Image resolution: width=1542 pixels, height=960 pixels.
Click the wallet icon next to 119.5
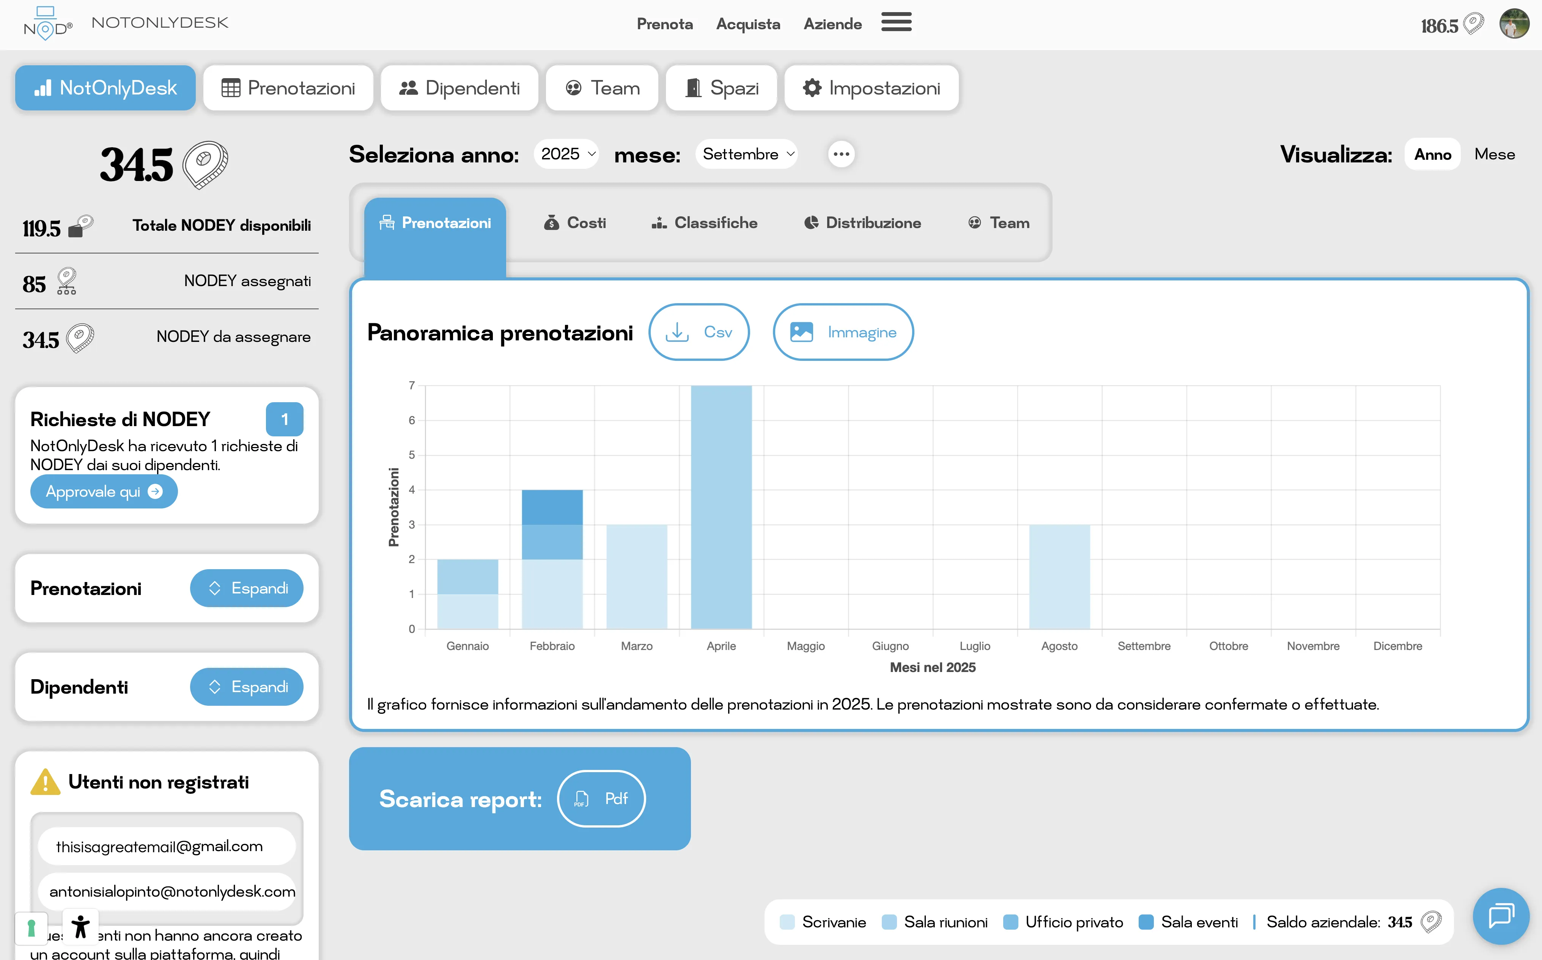[x=80, y=226]
